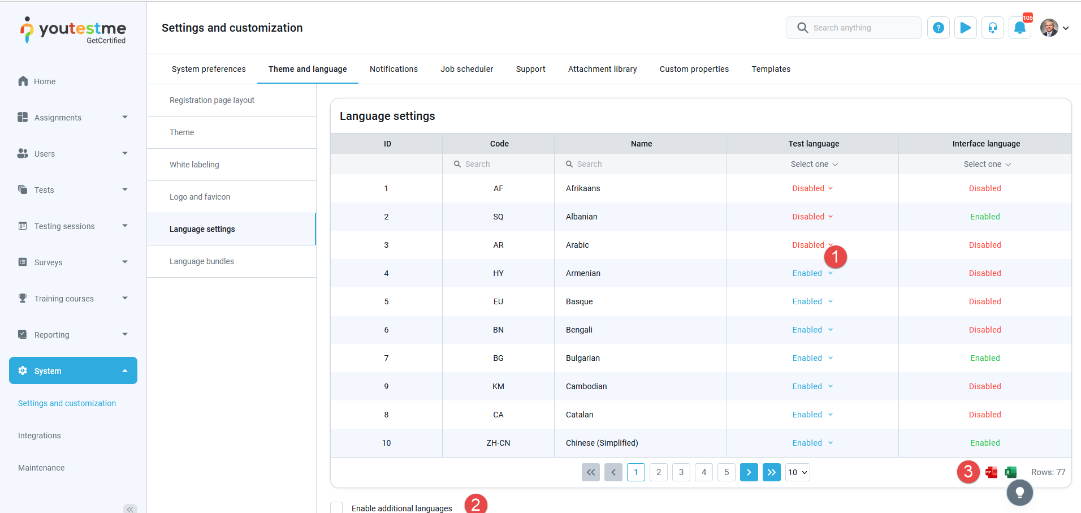Go to Language bundles section
Image resolution: width=1081 pixels, height=513 pixels.
[202, 261]
